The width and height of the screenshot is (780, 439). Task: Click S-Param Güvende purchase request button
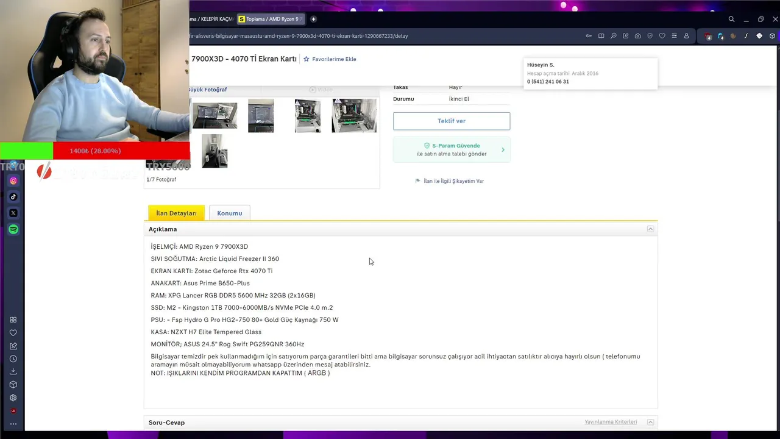coord(452,149)
